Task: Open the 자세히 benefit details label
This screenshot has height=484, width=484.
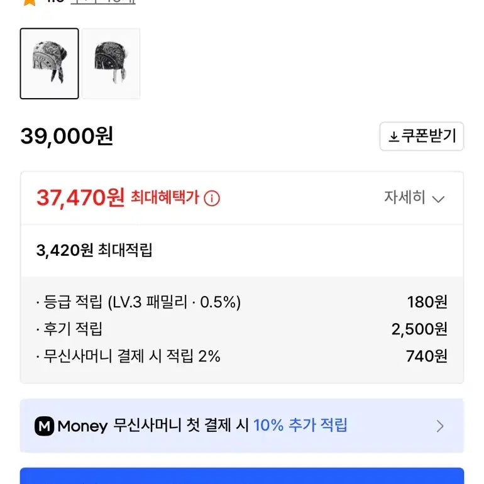Action: point(405,198)
